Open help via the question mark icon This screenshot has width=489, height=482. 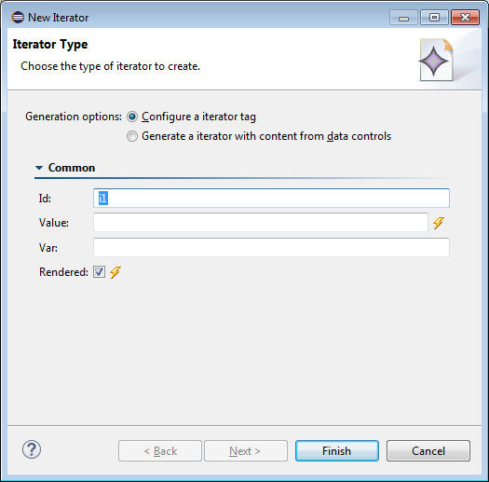point(32,449)
